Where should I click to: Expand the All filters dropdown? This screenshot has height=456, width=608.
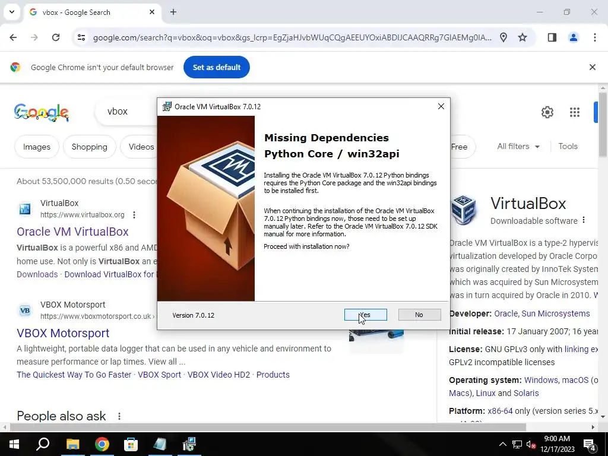[x=518, y=146]
